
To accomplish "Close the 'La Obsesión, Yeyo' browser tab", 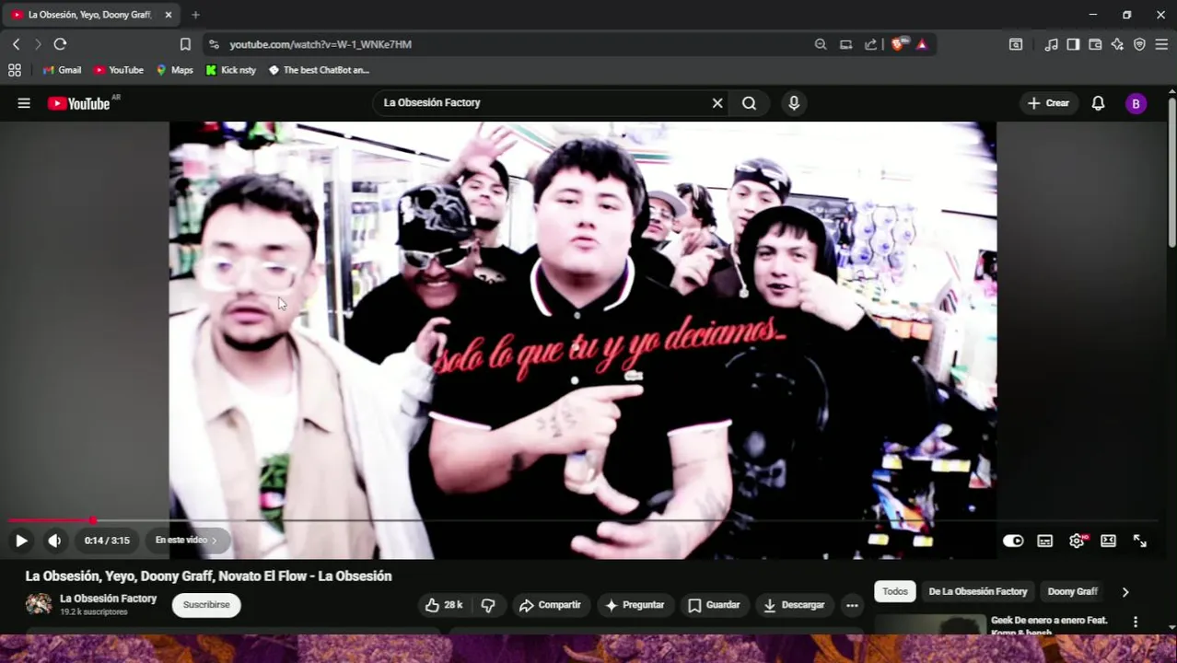I will pos(169,15).
